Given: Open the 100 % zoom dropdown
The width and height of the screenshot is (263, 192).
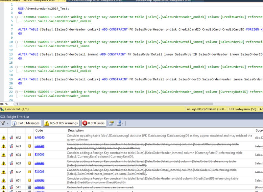Looking at the screenshot, I should 13,104.
